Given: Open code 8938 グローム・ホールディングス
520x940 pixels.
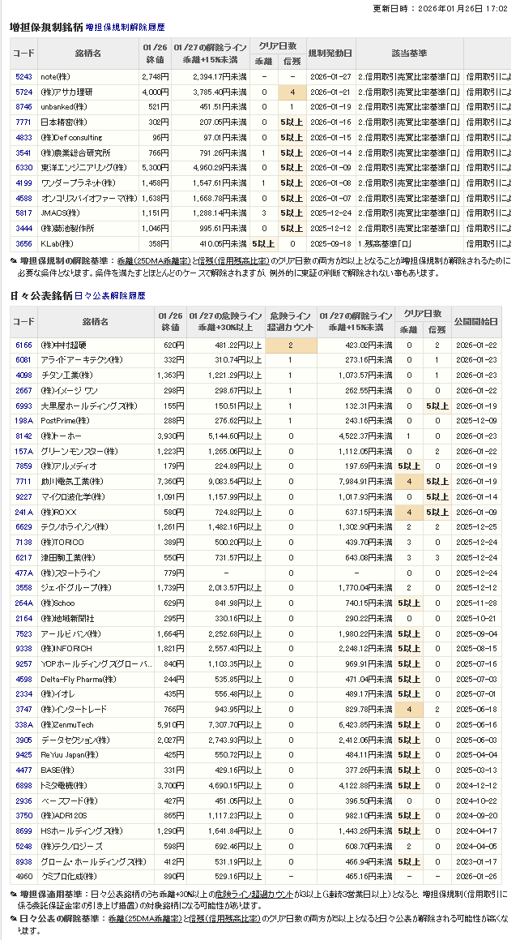Looking at the screenshot, I should (x=23, y=861).
